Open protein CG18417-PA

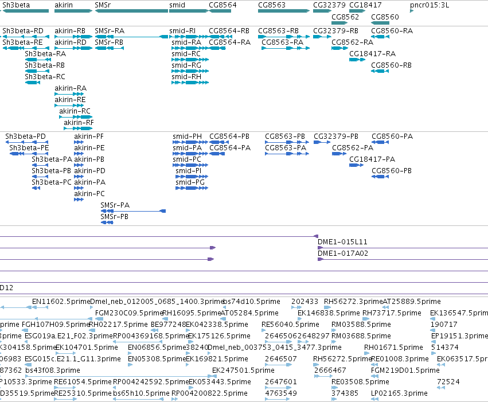pyautogui.click(x=372, y=159)
